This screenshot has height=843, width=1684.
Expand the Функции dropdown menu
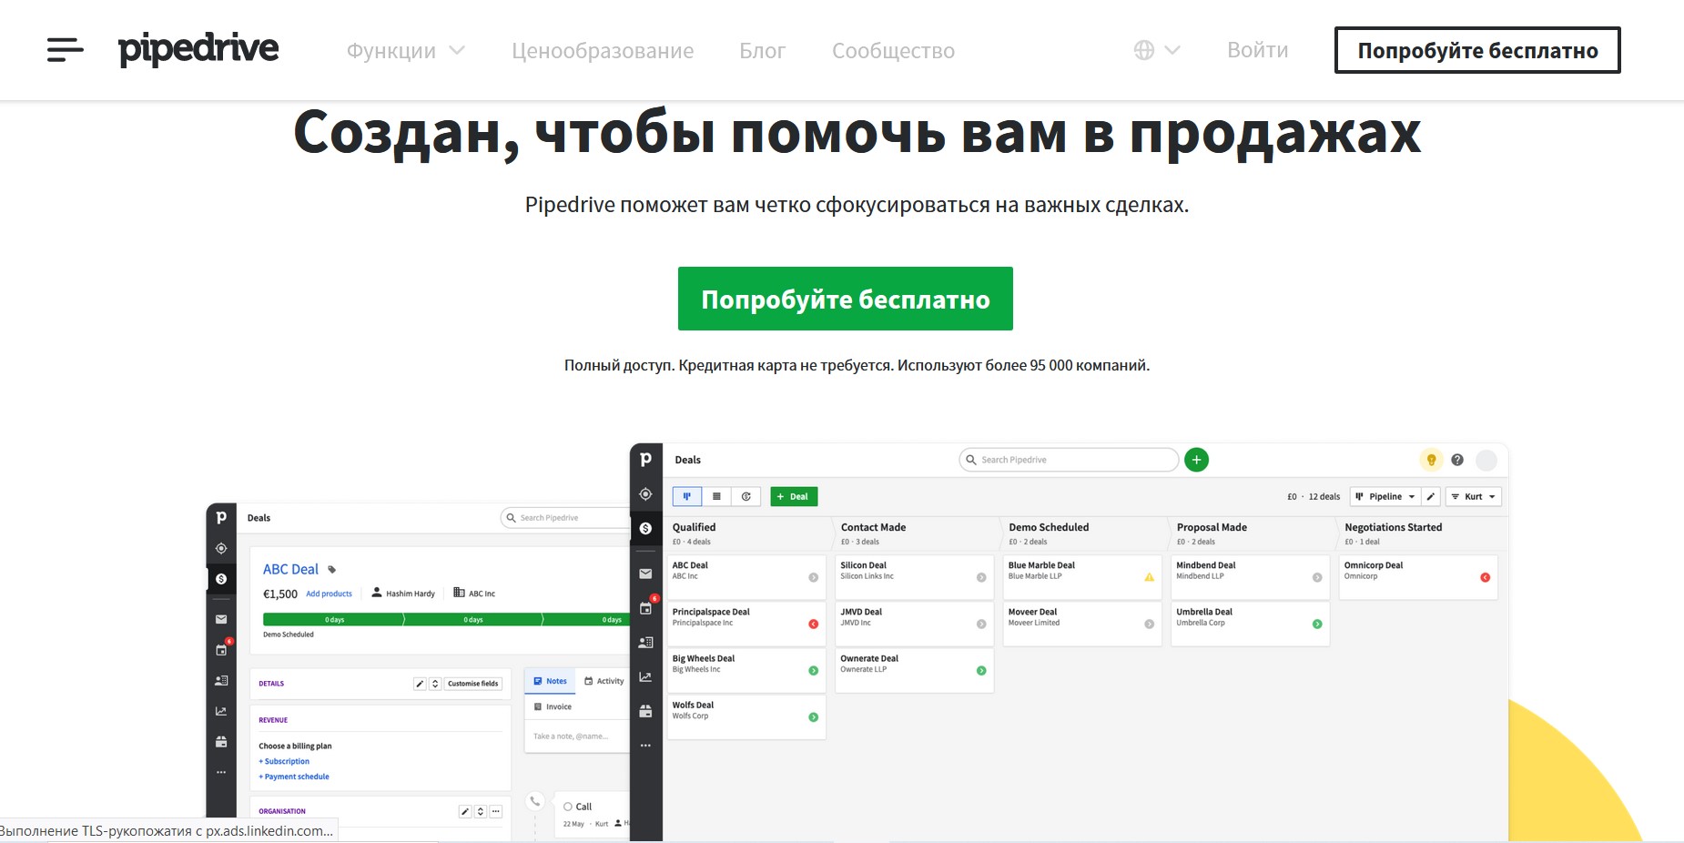[405, 51]
